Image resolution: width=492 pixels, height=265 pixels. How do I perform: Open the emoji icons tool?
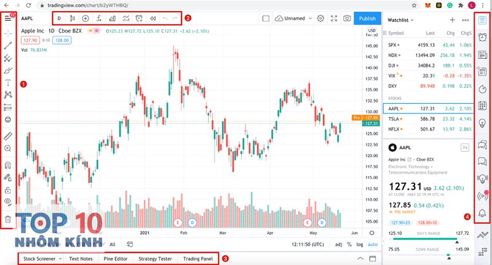tap(8, 120)
